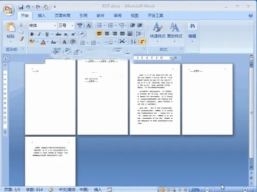This screenshot has height=192, width=257.
Task: Increase paragraph indent
Action: point(139,26)
